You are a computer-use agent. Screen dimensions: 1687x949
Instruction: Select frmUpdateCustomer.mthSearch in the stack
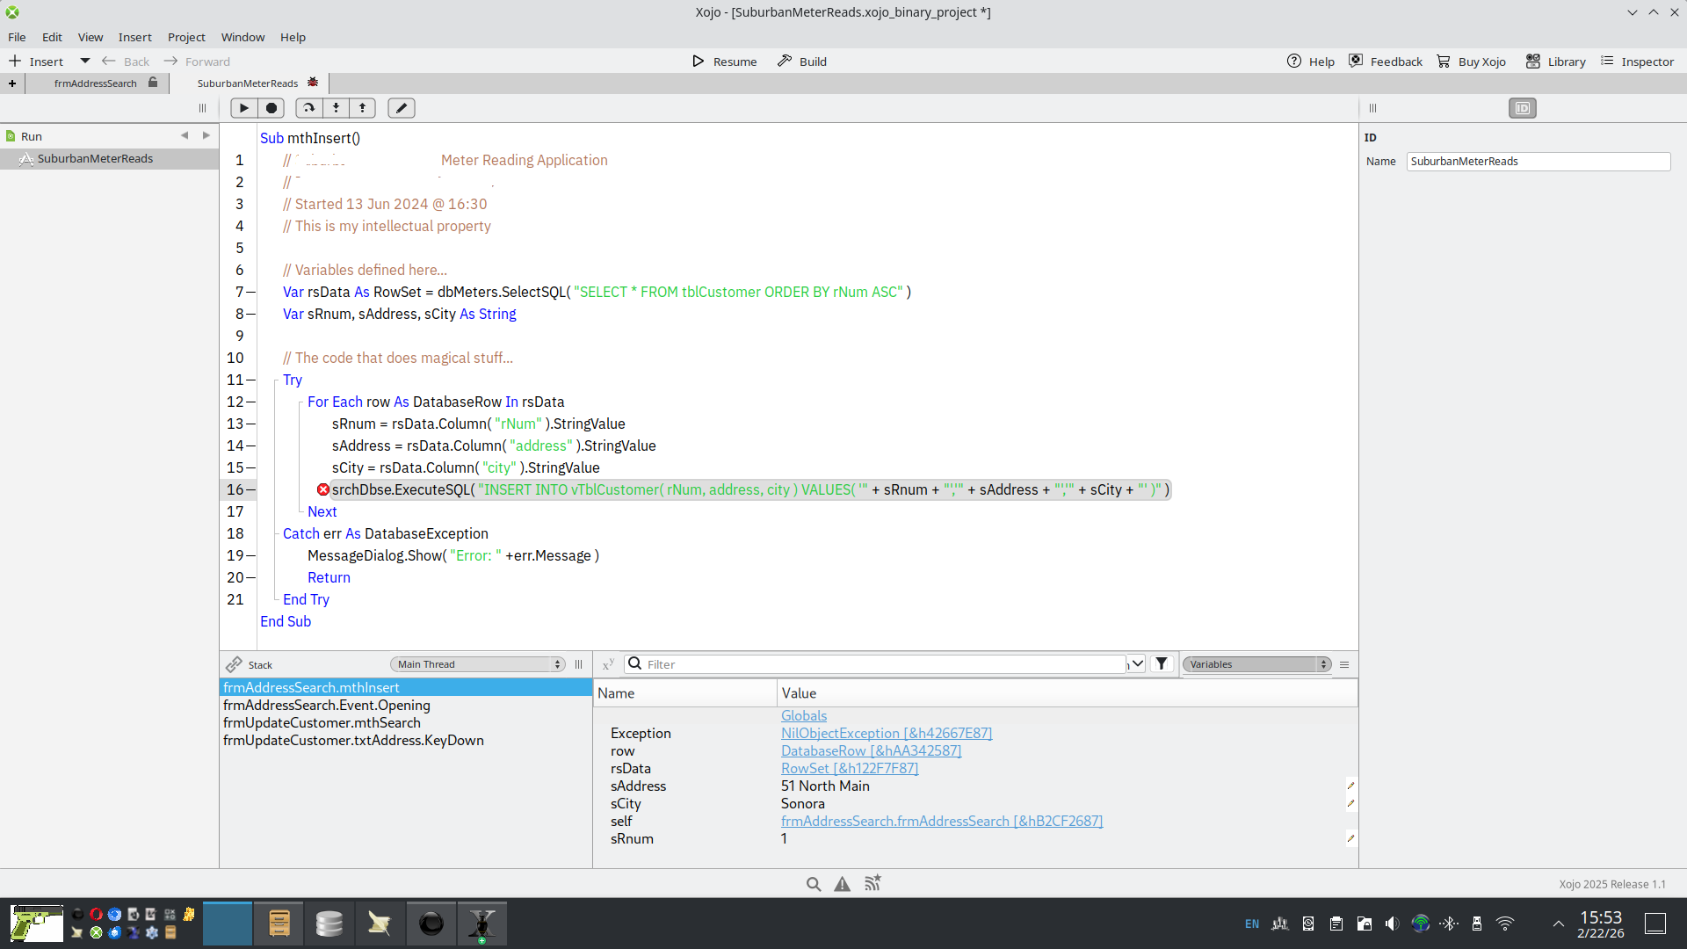pyautogui.click(x=322, y=722)
